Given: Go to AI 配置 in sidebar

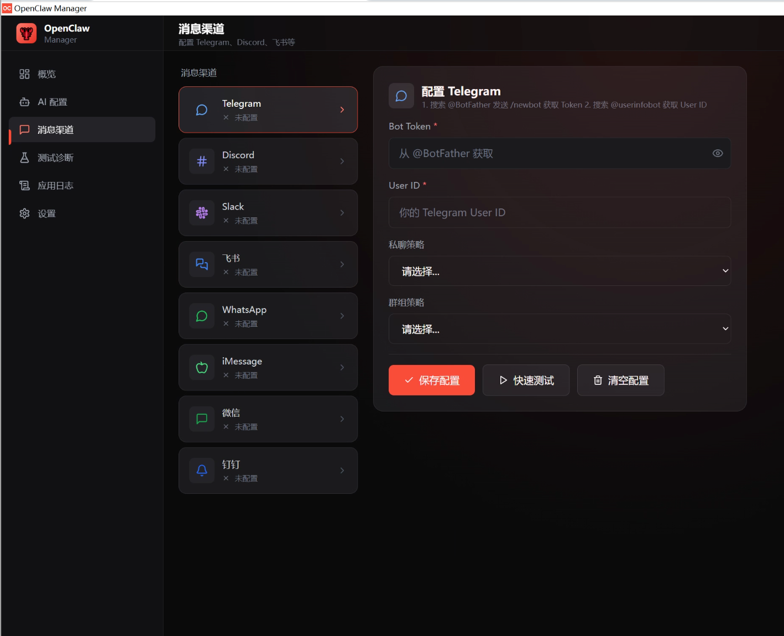Looking at the screenshot, I should point(52,102).
